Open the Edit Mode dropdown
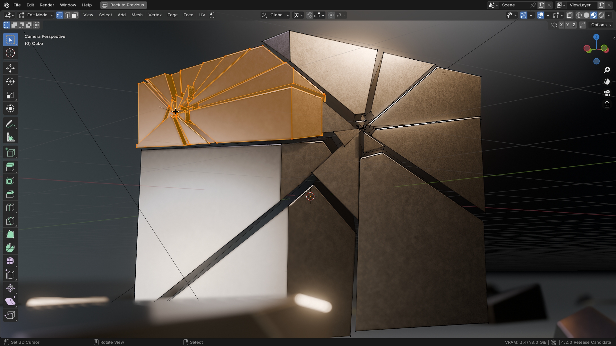Image resolution: width=616 pixels, height=346 pixels. [x=36, y=15]
